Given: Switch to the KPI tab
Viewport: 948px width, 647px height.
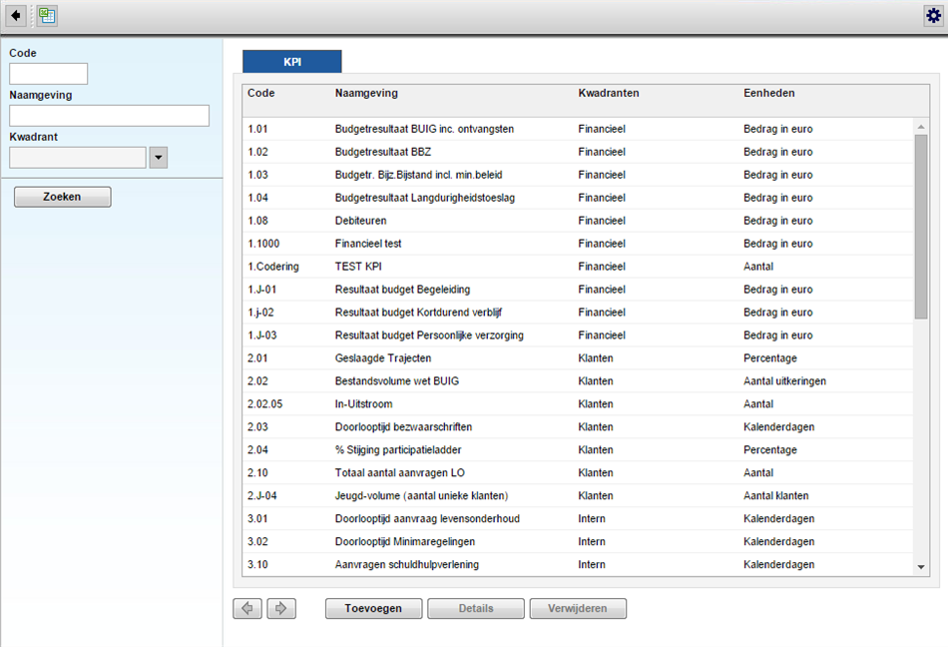Looking at the screenshot, I should 292,62.
